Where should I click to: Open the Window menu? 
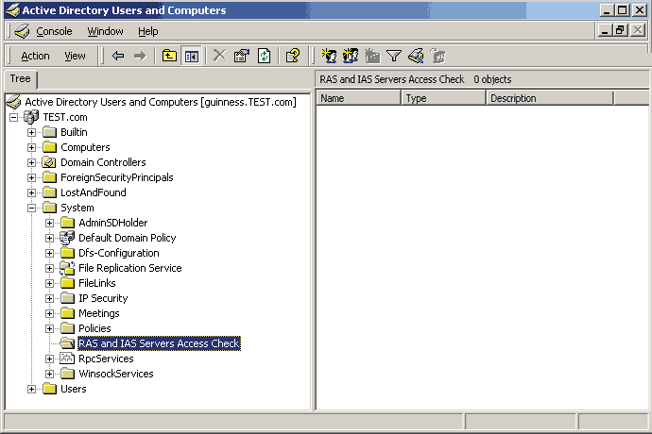coord(105,31)
